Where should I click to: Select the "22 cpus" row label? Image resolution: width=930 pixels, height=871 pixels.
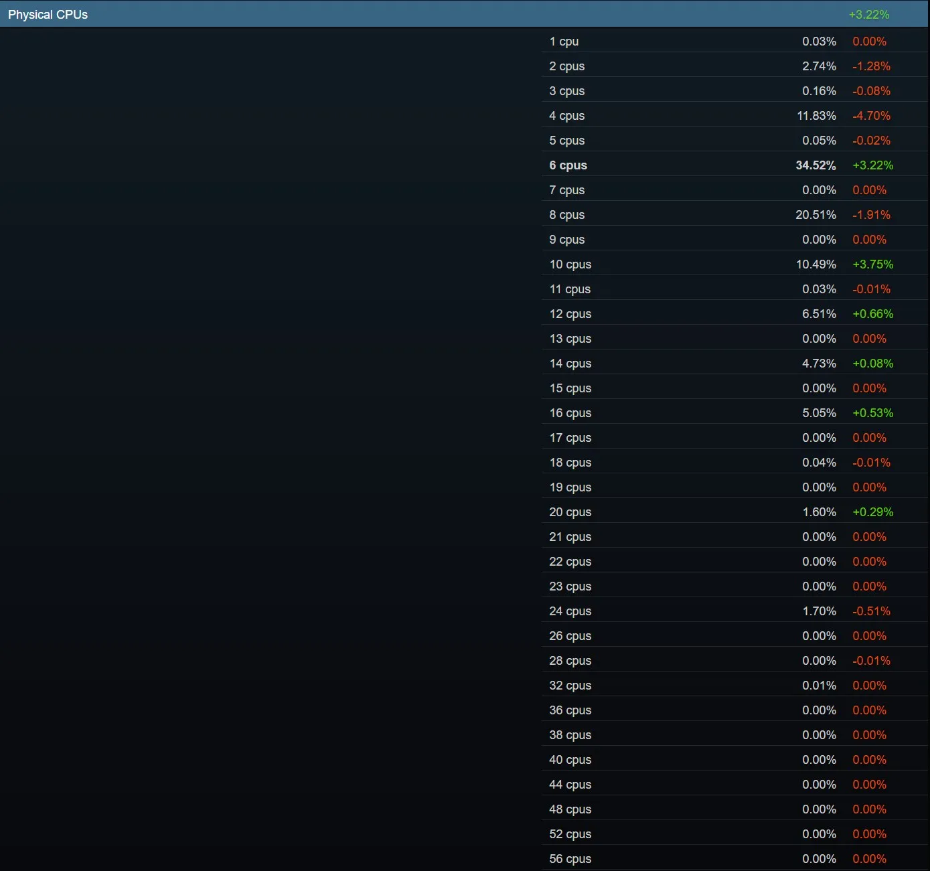tap(570, 562)
